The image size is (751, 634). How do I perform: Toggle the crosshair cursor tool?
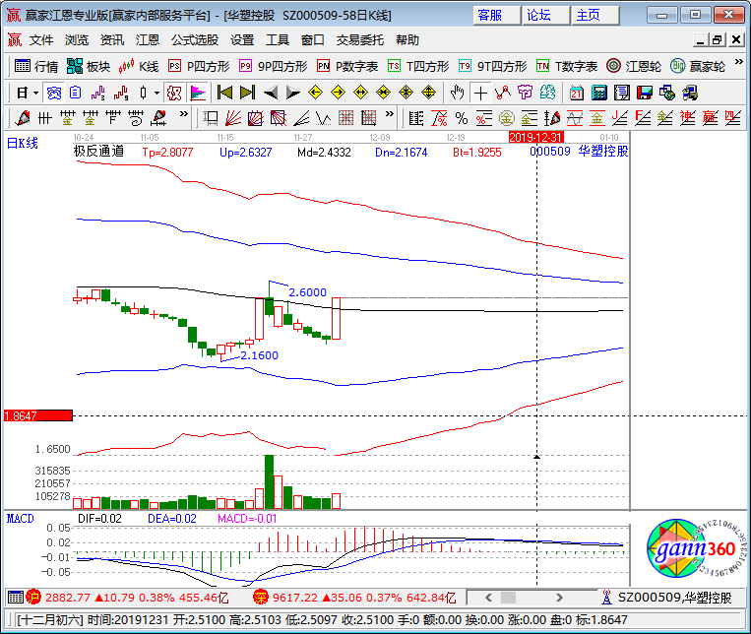pos(480,93)
